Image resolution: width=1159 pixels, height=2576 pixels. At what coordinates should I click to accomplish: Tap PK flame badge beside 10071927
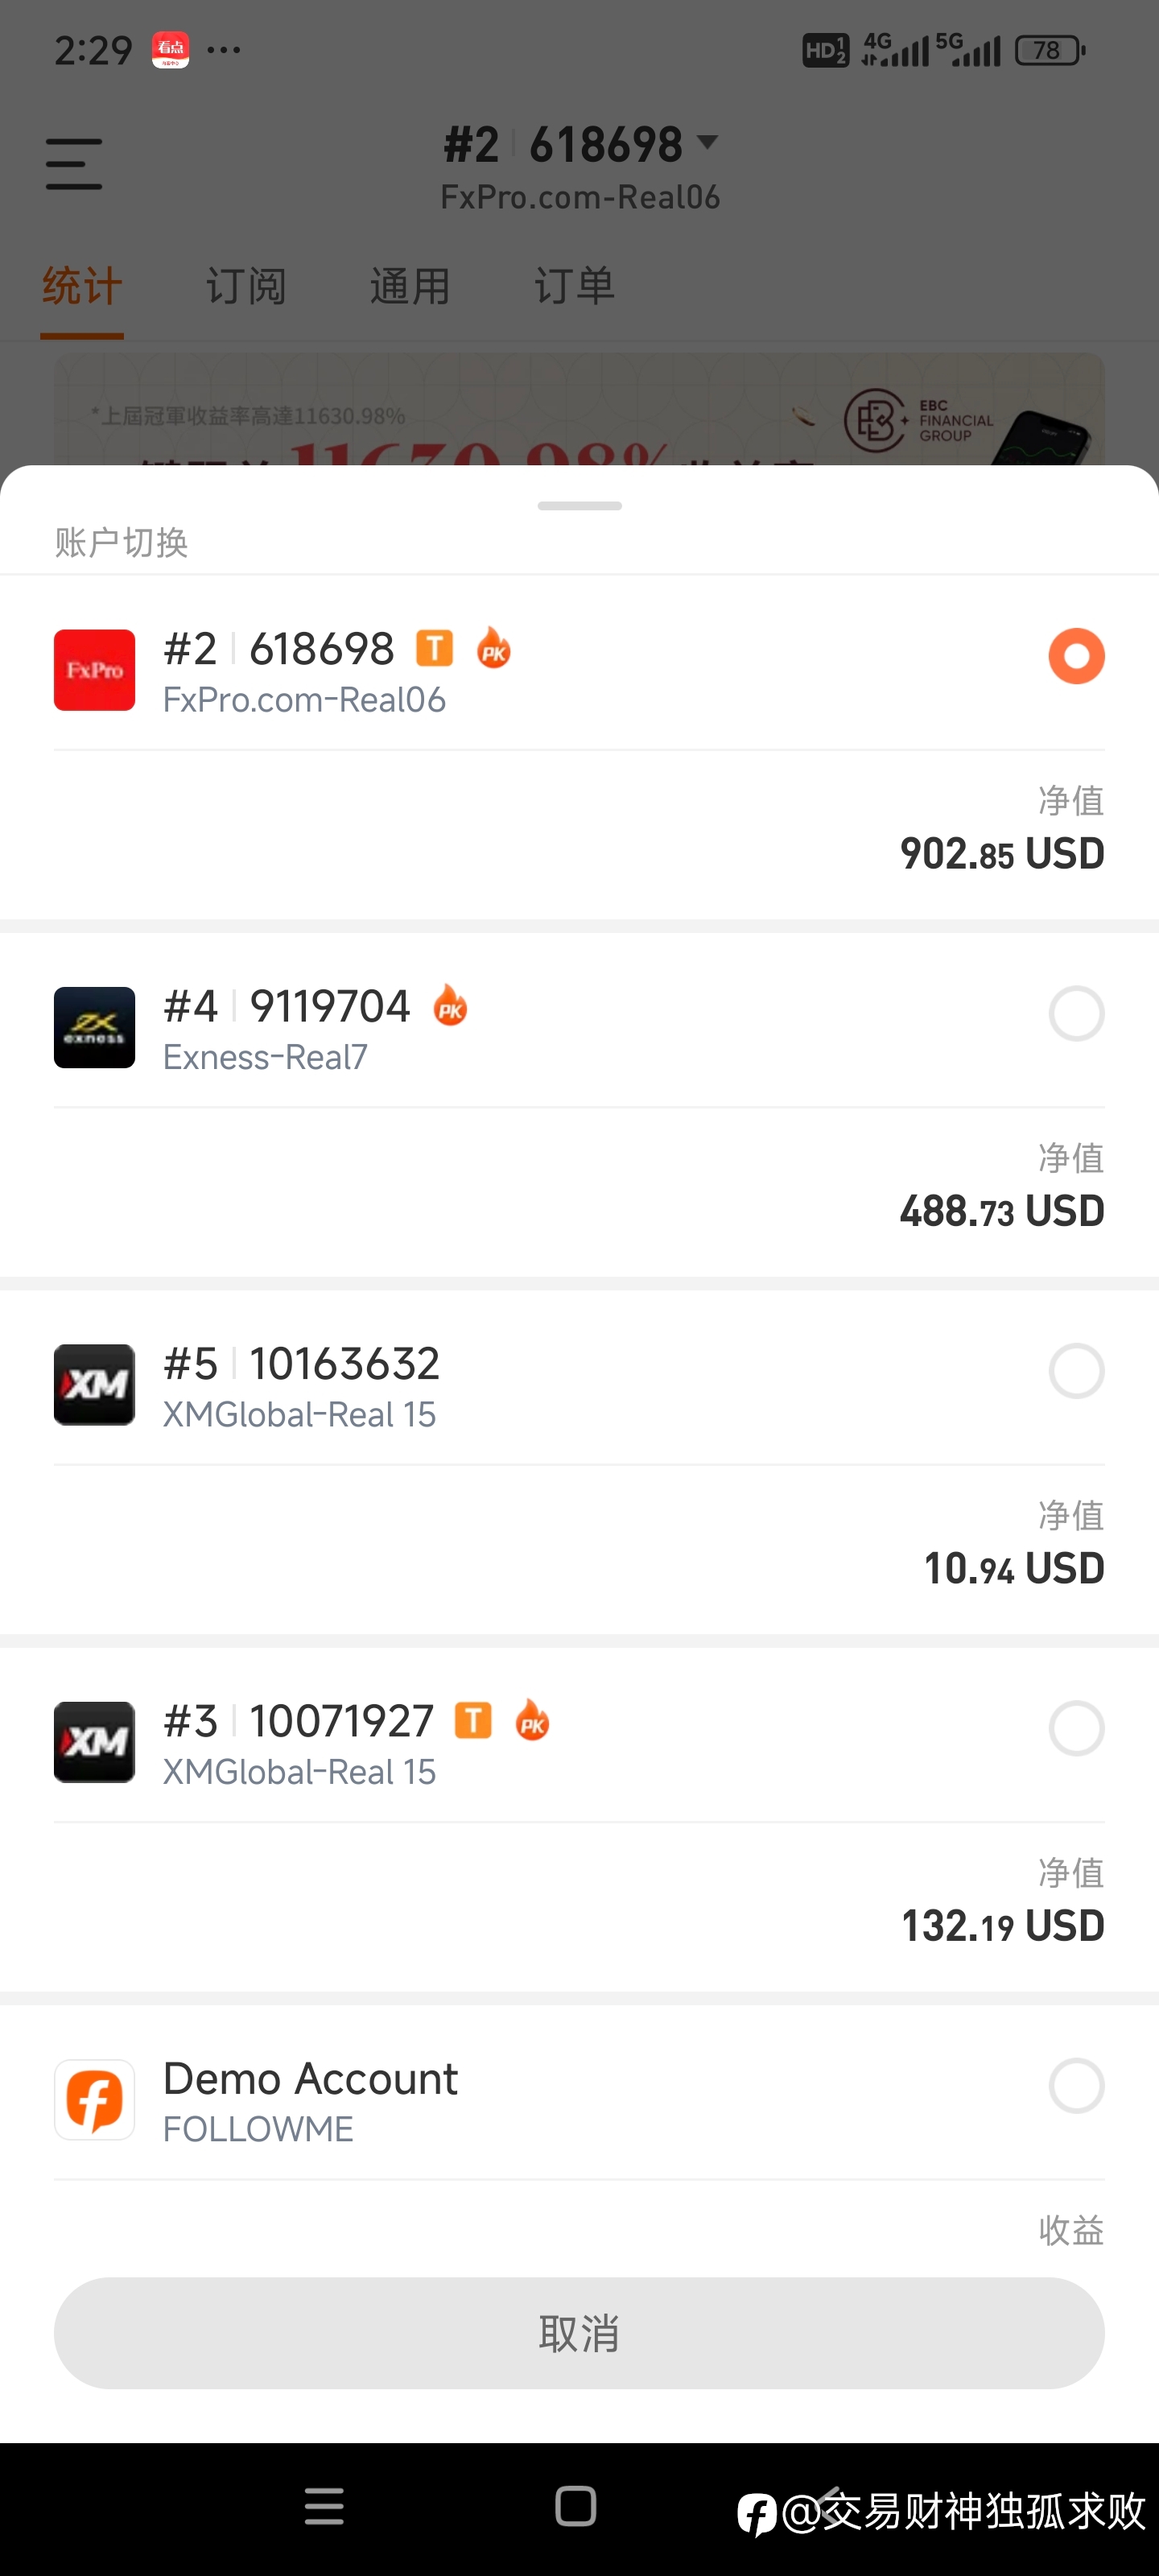tap(532, 1720)
